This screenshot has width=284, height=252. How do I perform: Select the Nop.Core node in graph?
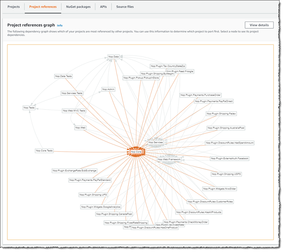click(x=136, y=152)
